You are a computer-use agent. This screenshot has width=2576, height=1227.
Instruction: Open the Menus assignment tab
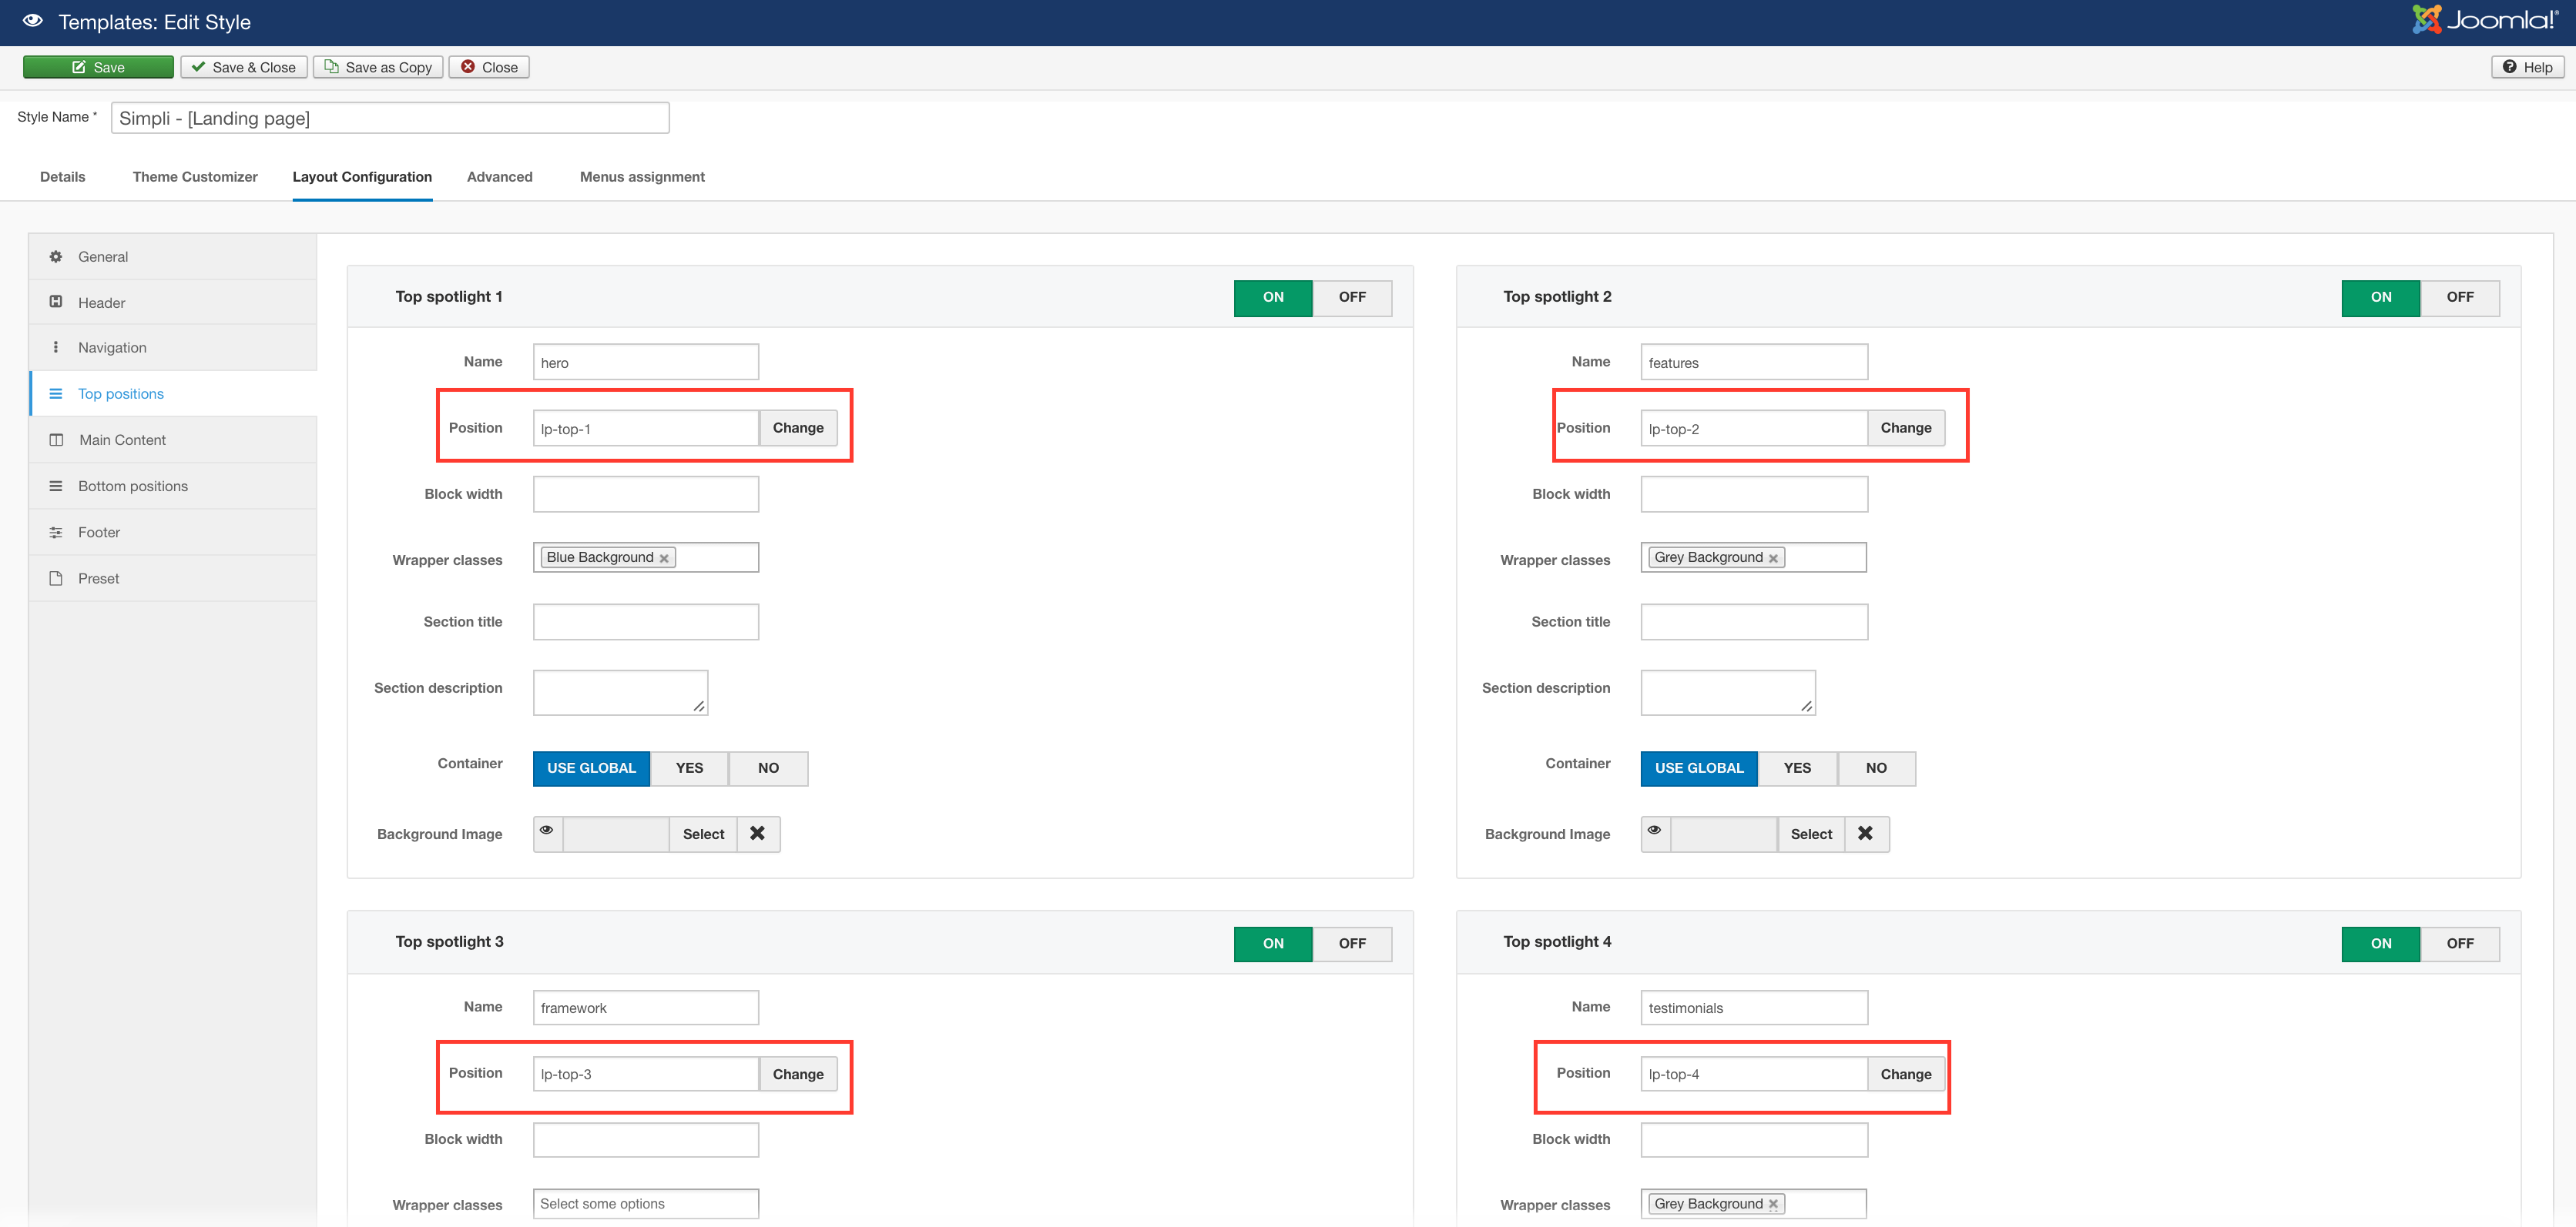(642, 177)
